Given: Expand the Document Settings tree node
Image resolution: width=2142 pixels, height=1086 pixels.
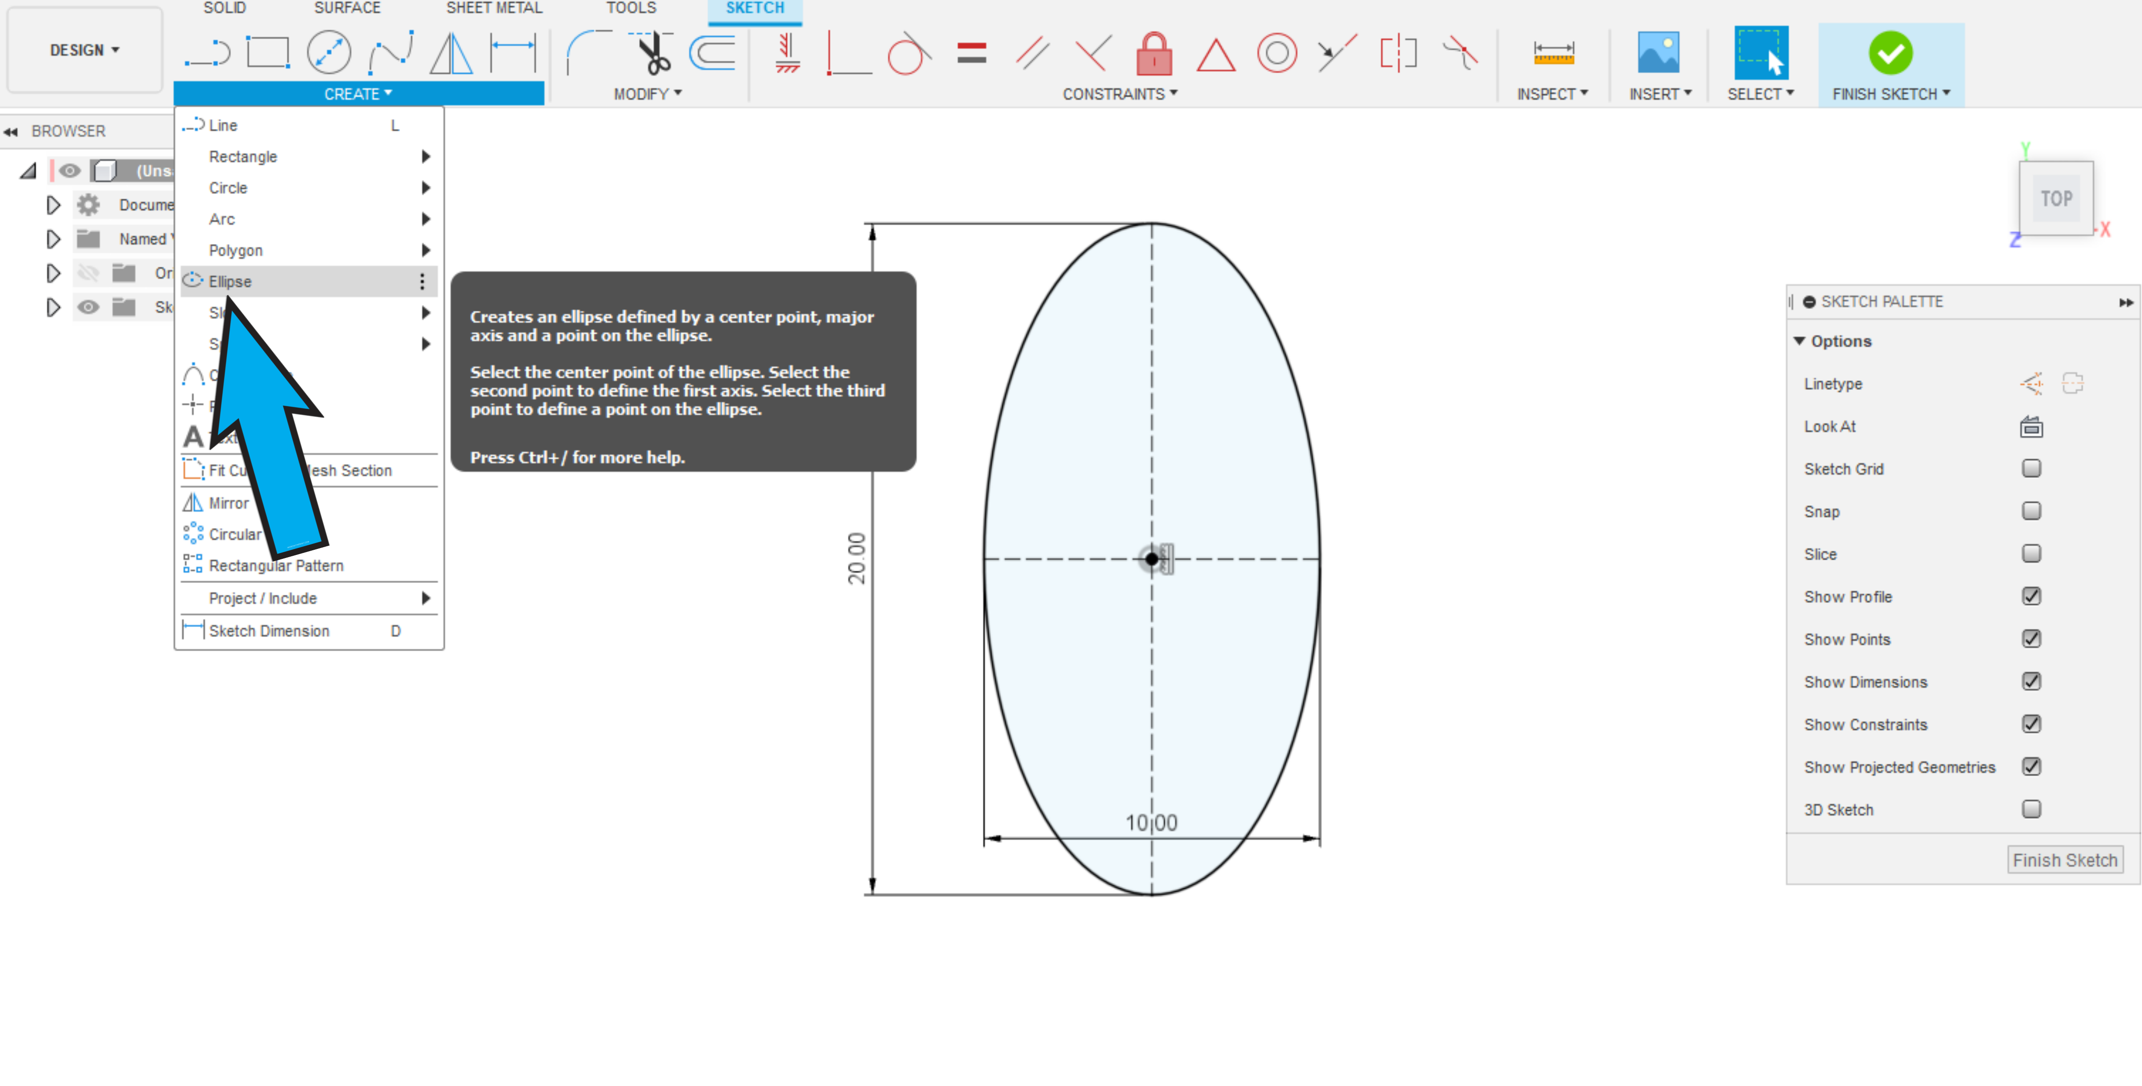Looking at the screenshot, I should tap(53, 204).
